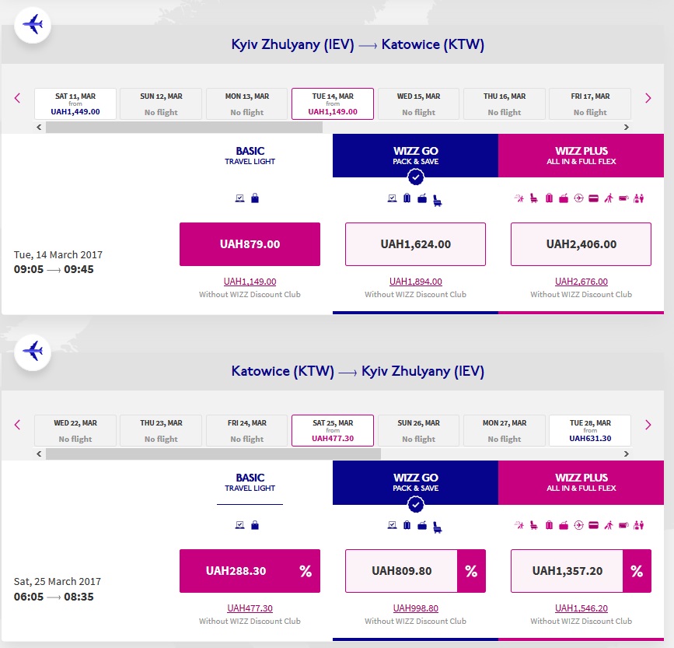
Task: Show later outbound dates with right chevron
Action: tap(648, 98)
